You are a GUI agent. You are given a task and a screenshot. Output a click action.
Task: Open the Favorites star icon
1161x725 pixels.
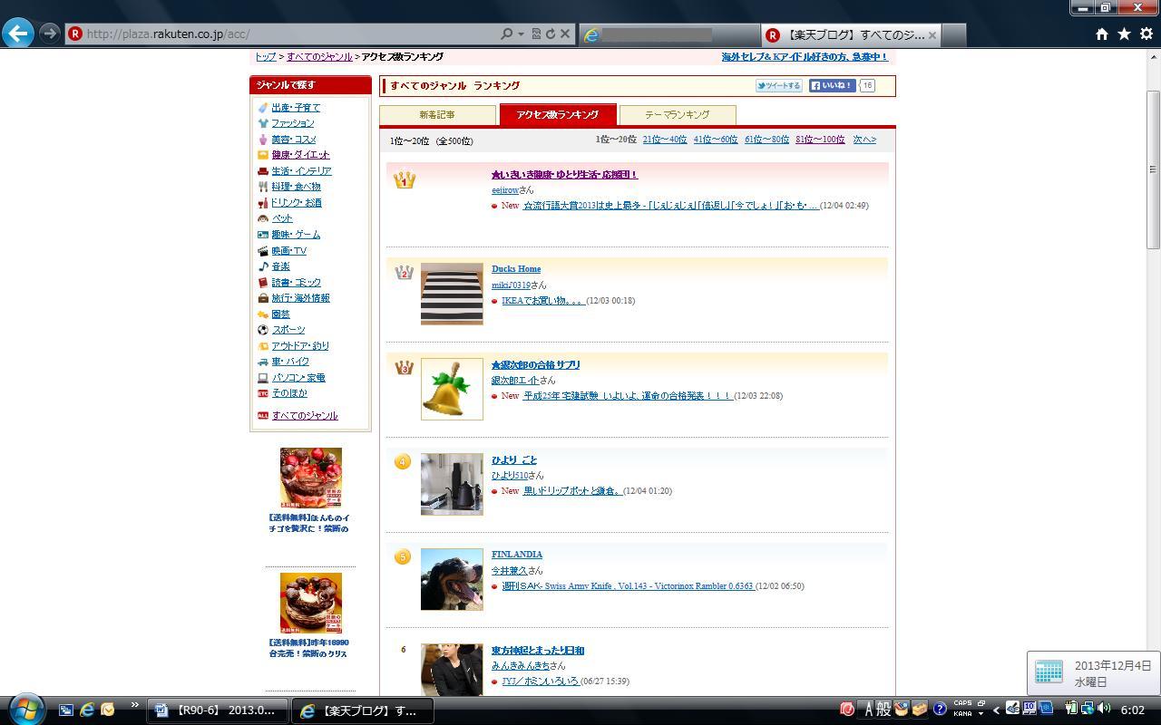[1124, 34]
